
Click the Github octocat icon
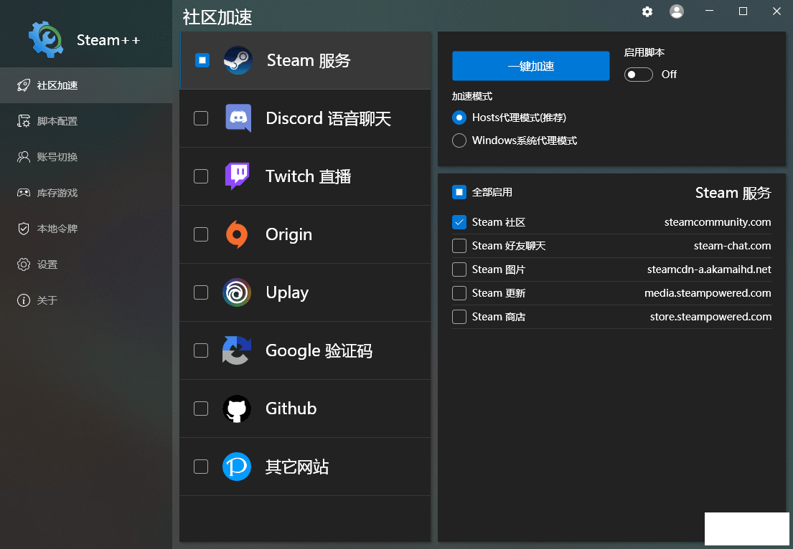[x=237, y=409]
